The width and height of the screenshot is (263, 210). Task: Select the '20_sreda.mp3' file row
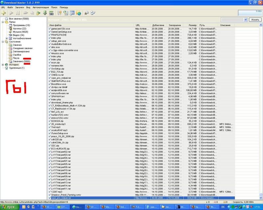[x=141, y=124]
